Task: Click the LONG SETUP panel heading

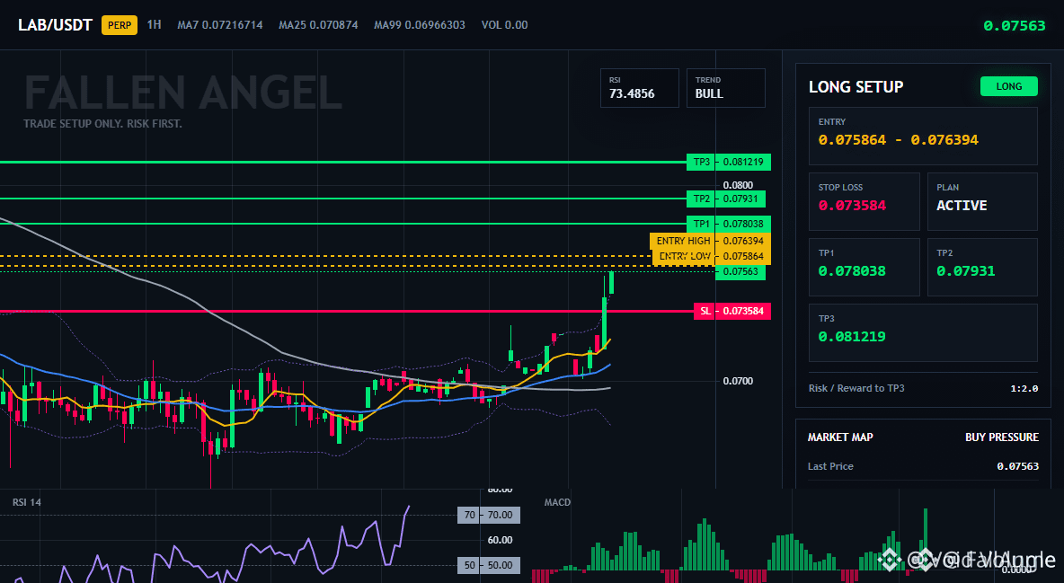Action: pyautogui.click(x=856, y=87)
